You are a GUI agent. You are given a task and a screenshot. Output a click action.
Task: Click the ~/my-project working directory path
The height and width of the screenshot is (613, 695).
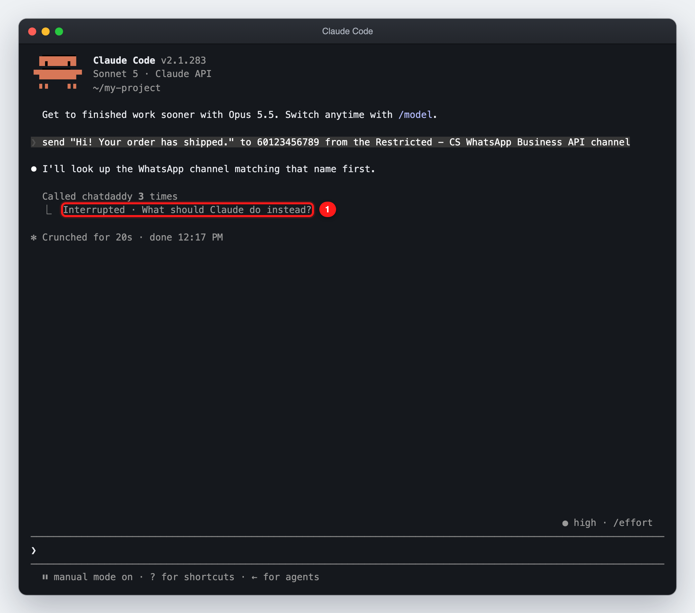(126, 88)
